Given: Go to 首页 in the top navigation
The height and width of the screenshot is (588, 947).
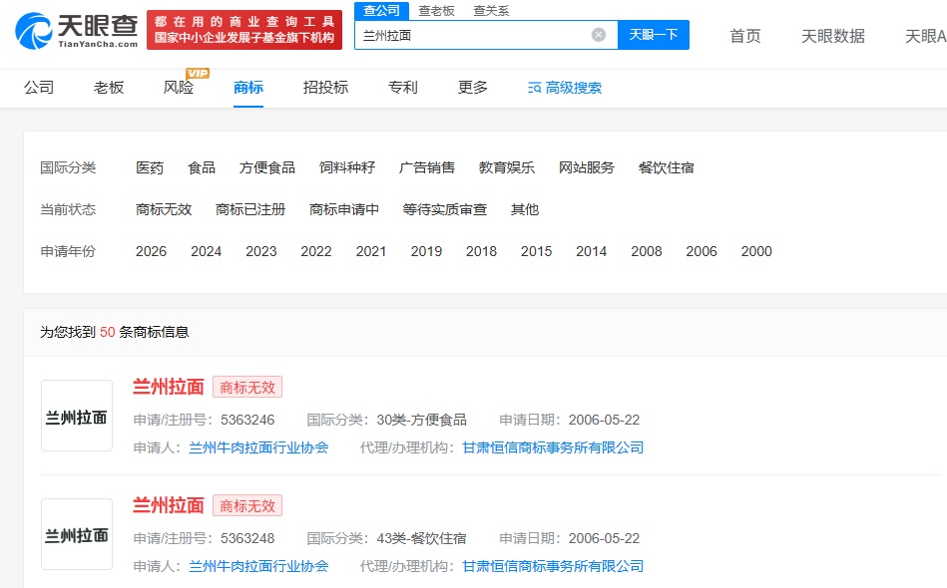Looking at the screenshot, I should tap(745, 36).
